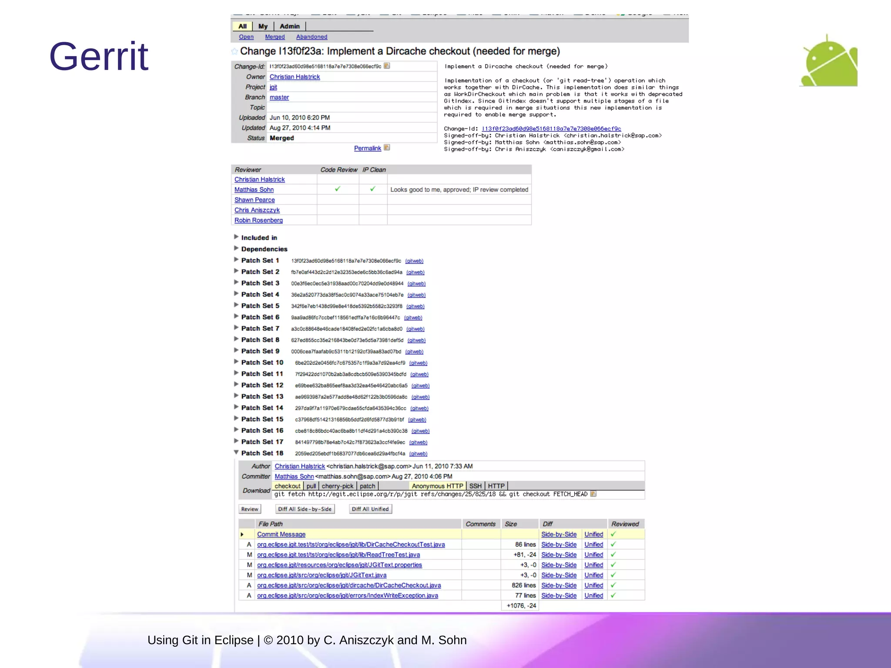Star the change using the star icon
891x668 pixels.
click(x=235, y=51)
